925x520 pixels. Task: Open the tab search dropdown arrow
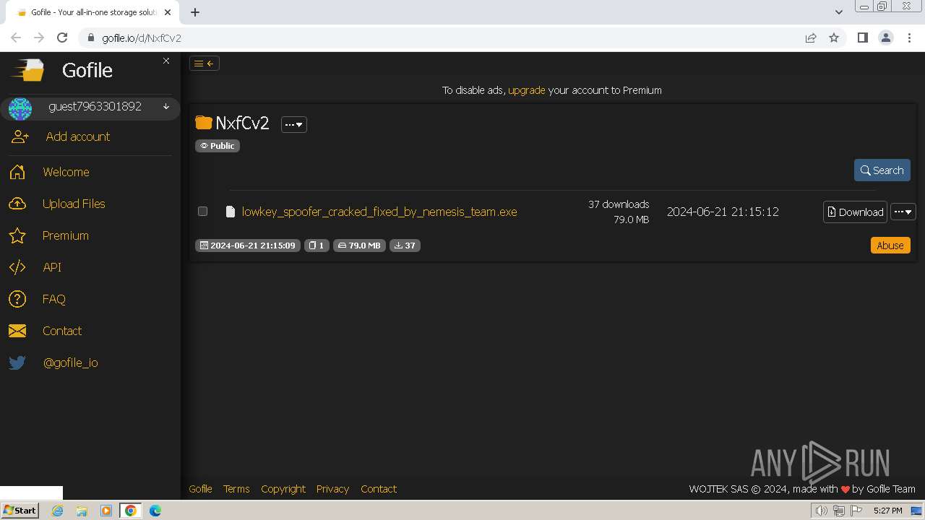839,12
